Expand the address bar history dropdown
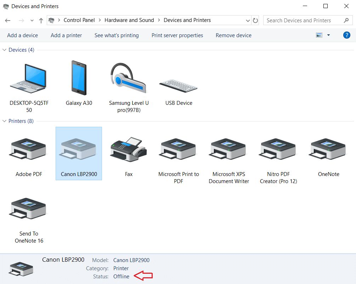 click(248, 21)
